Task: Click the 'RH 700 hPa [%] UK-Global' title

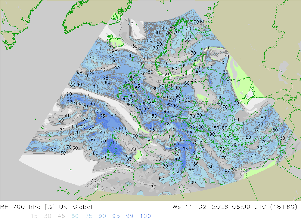Action: (46, 207)
